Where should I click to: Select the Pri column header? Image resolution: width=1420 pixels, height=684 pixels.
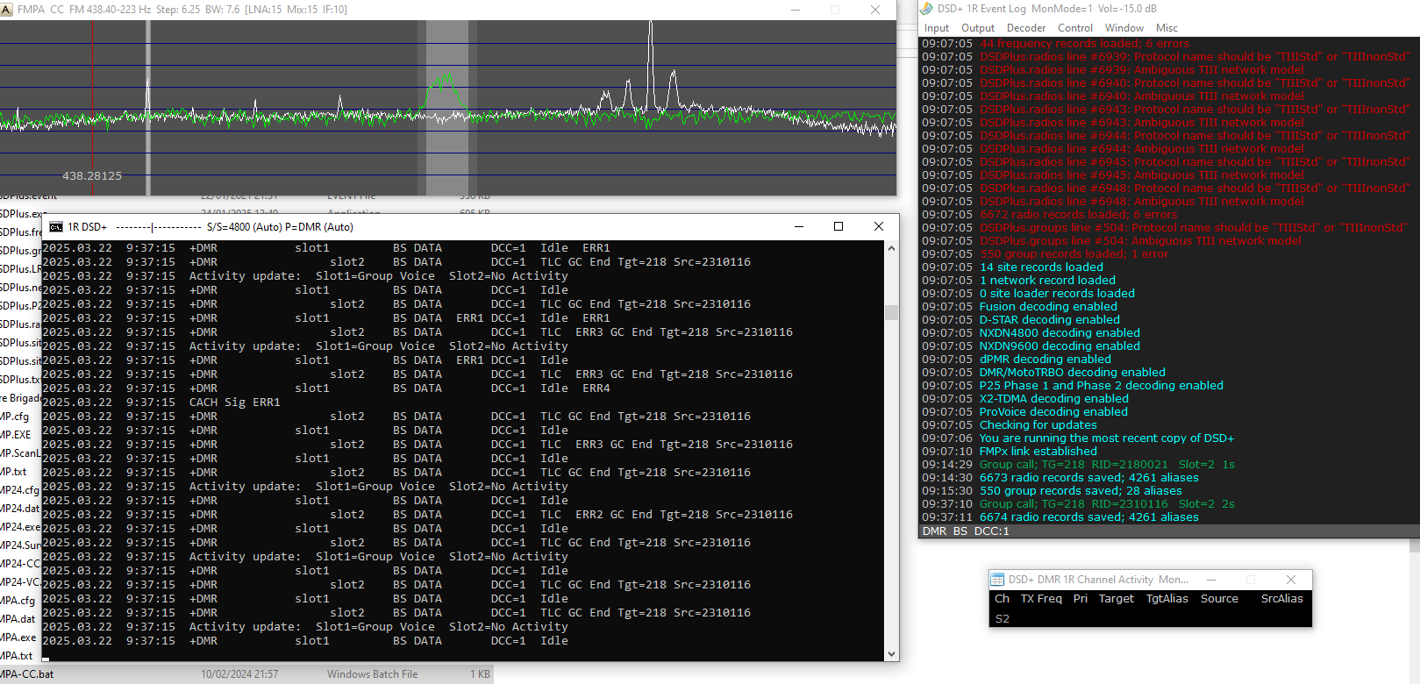point(1081,599)
